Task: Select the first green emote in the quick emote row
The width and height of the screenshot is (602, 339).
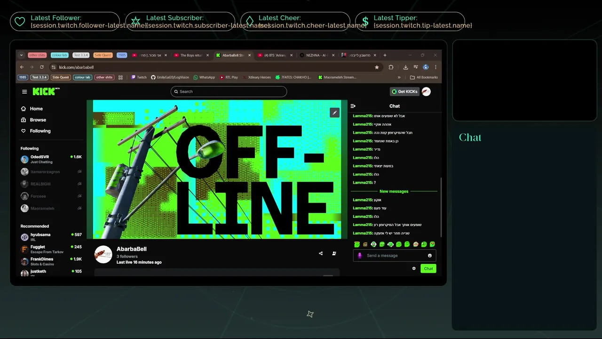Action: point(357,244)
